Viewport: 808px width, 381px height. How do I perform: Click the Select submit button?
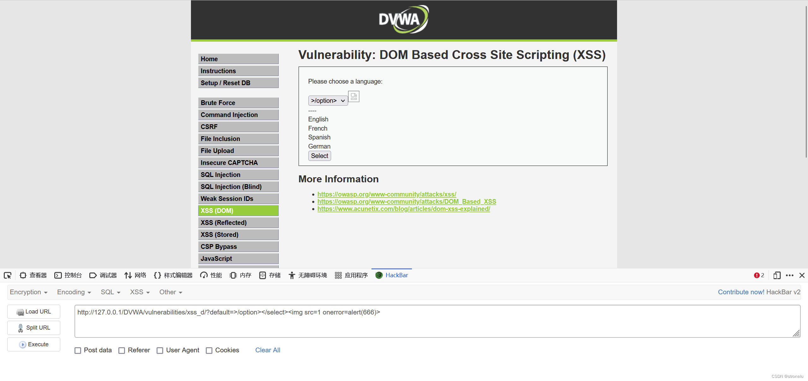(319, 156)
